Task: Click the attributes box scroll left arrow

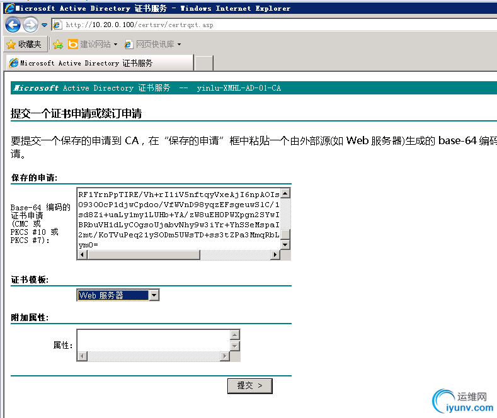Action: pos(83,356)
